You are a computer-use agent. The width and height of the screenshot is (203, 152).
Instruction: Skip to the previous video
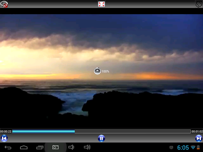(4, 138)
